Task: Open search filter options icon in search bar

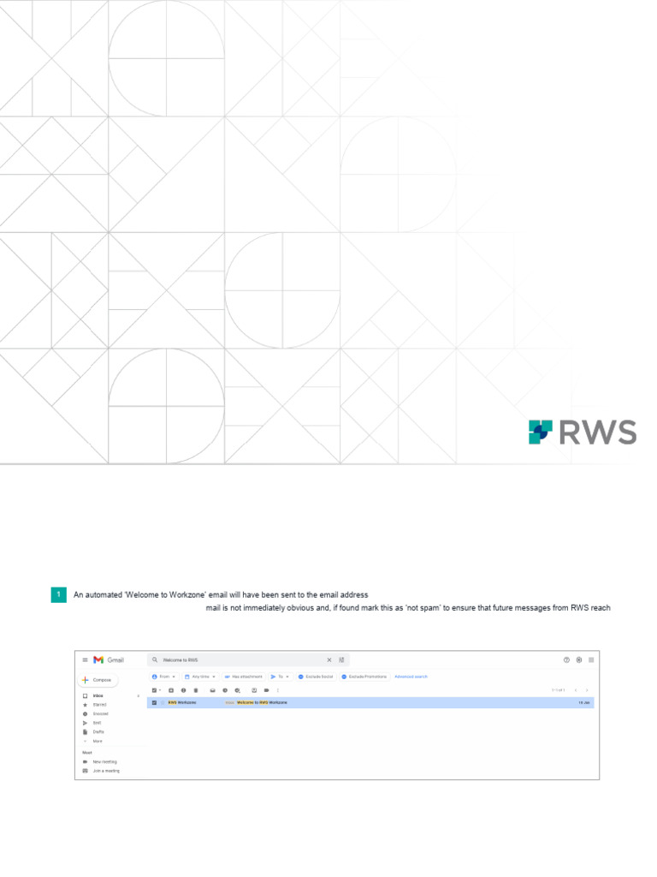Action: click(341, 659)
